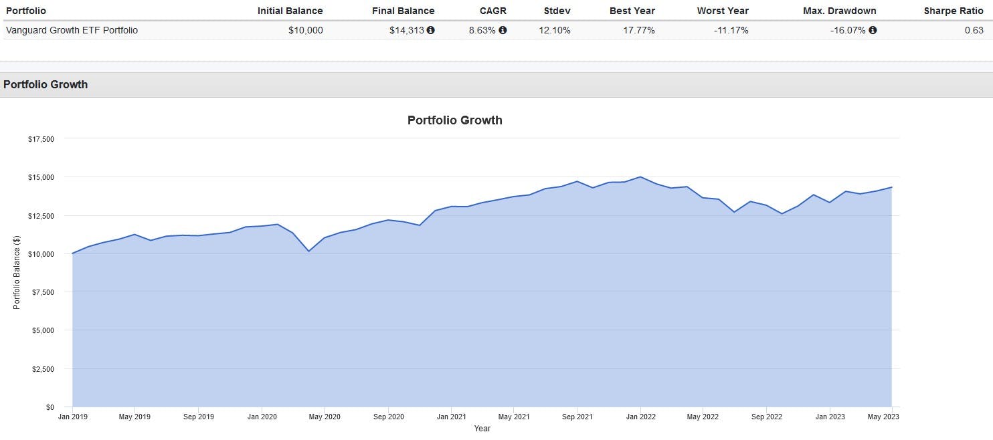Click the Best Year column header
The width and height of the screenshot is (993, 440).
[632, 11]
